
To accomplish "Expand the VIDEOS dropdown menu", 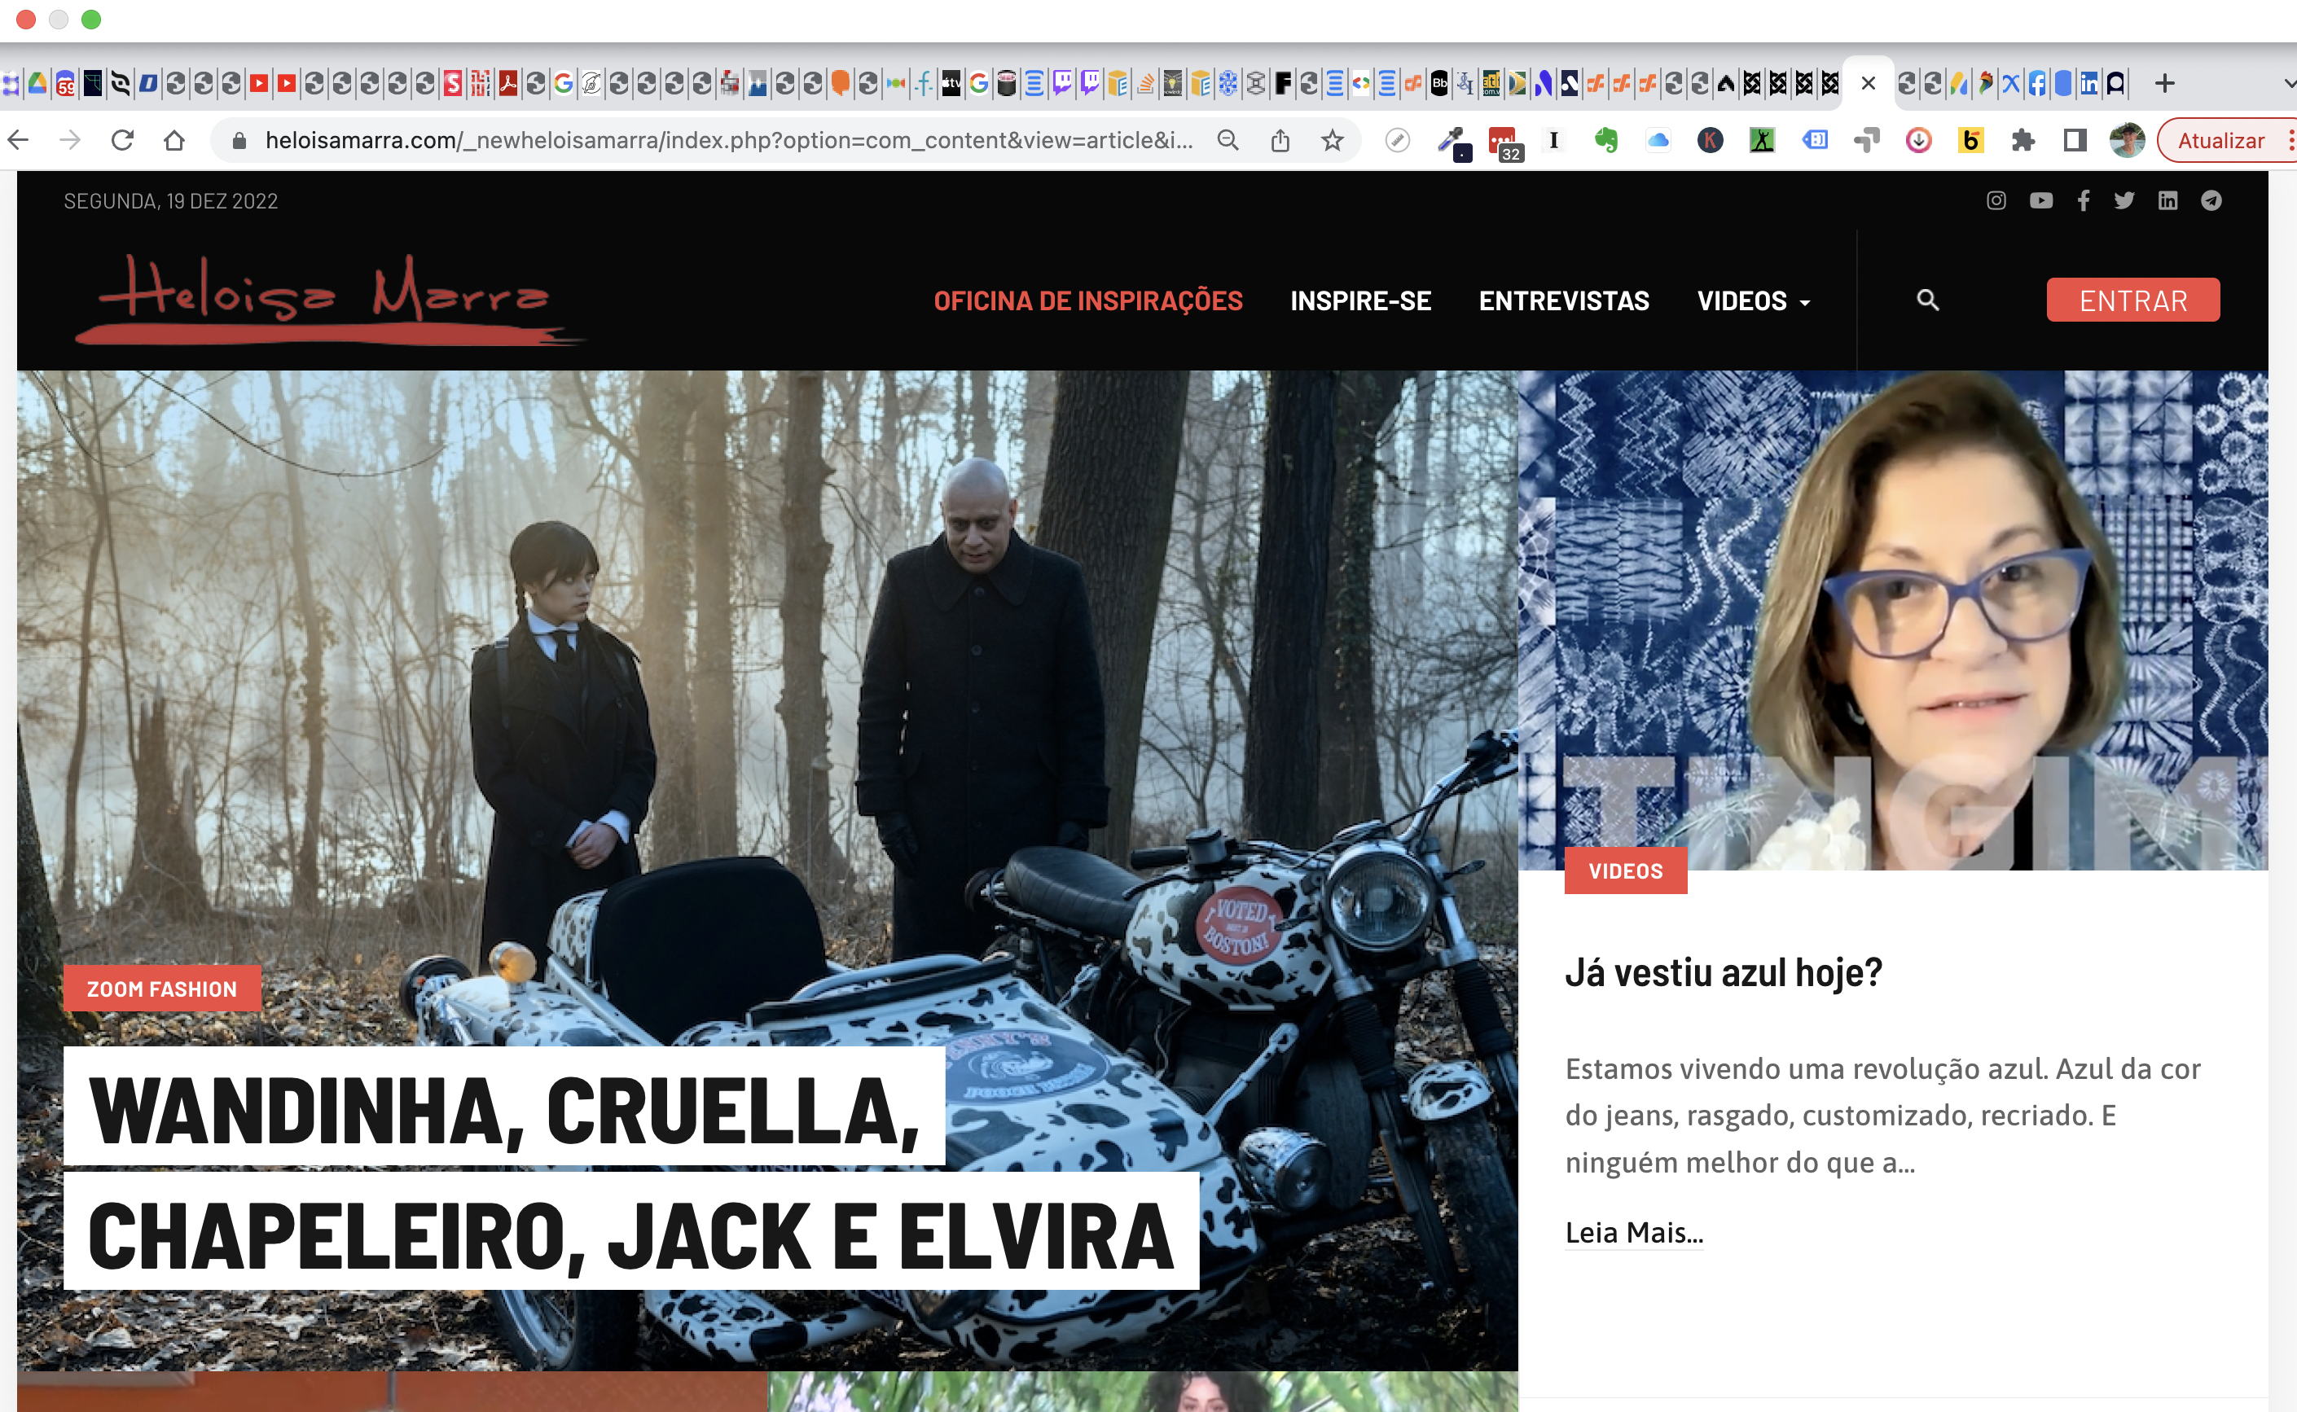I will point(1754,300).
